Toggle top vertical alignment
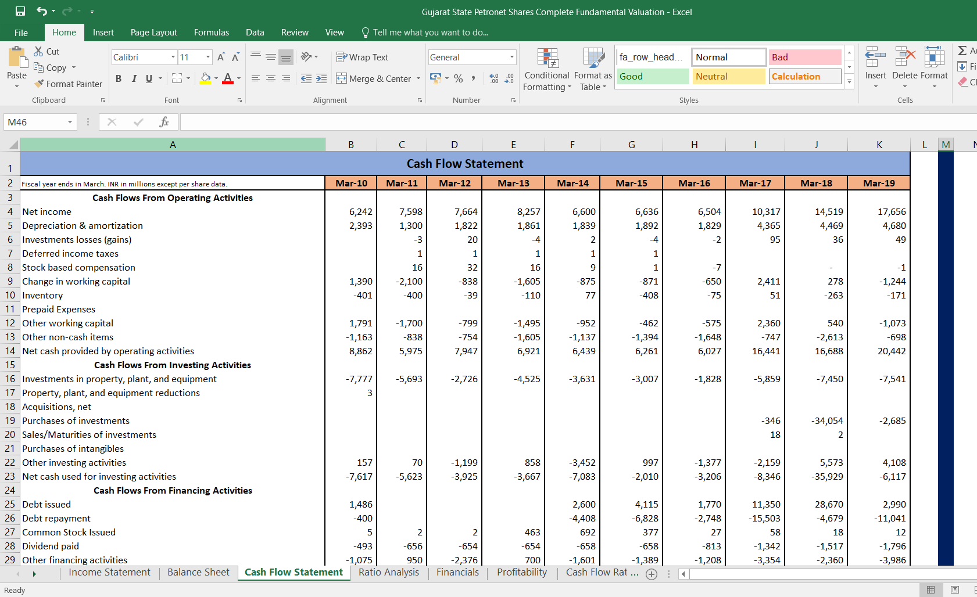The image size is (977, 597). [x=256, y=56]
